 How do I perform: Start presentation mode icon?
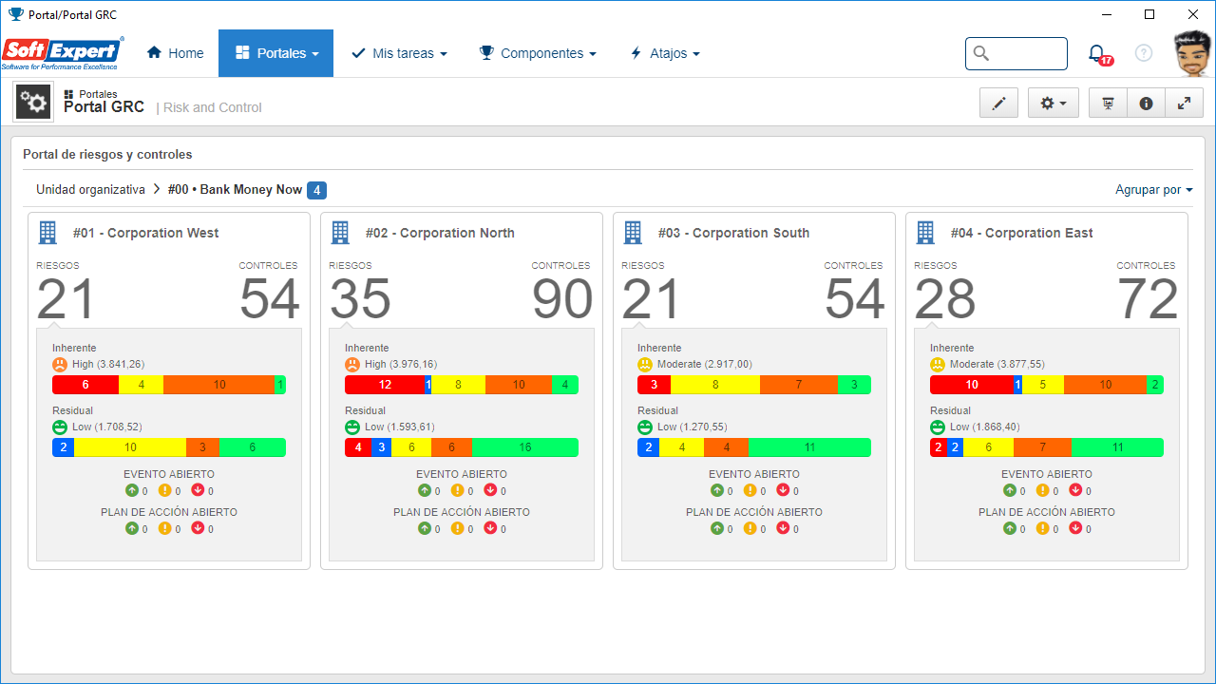(x=1108, y=103)
